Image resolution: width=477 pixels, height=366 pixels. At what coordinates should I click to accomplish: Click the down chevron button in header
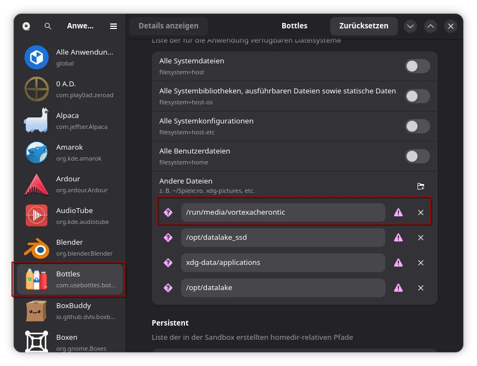[x=410, y=26]
